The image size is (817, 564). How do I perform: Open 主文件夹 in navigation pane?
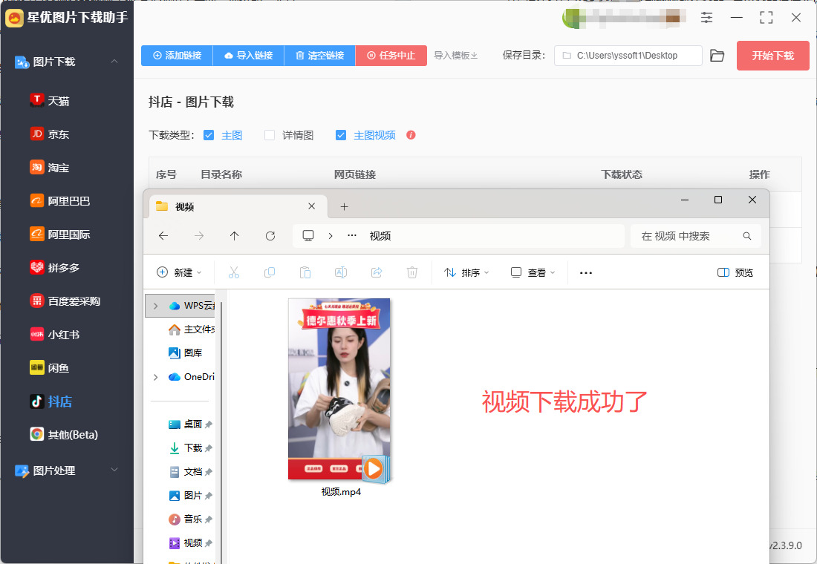(x=191, y=329)
